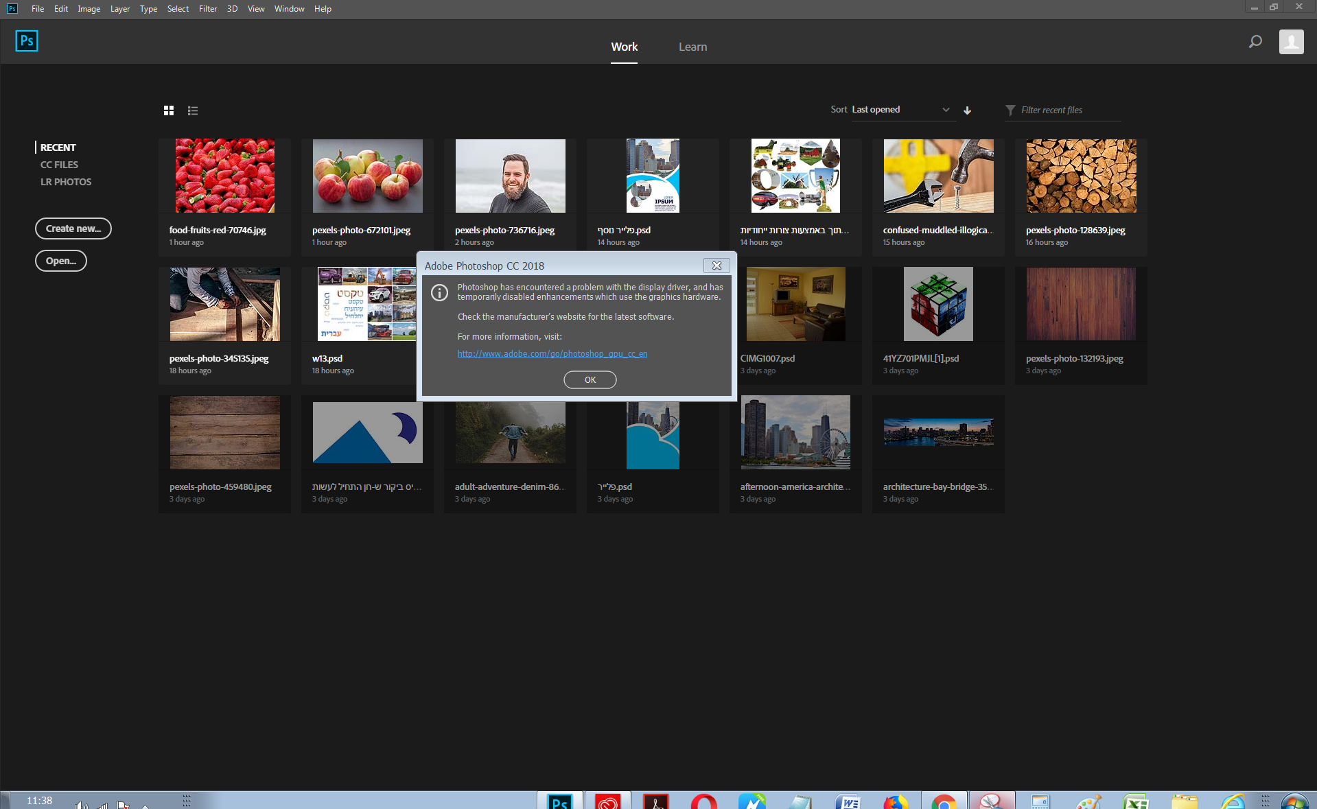Viewport: 1317px width, 809px height.
Task: Open the strawberries thumbnail food-fruits-red-70746.jpg
Action: (x=225, y=176)
